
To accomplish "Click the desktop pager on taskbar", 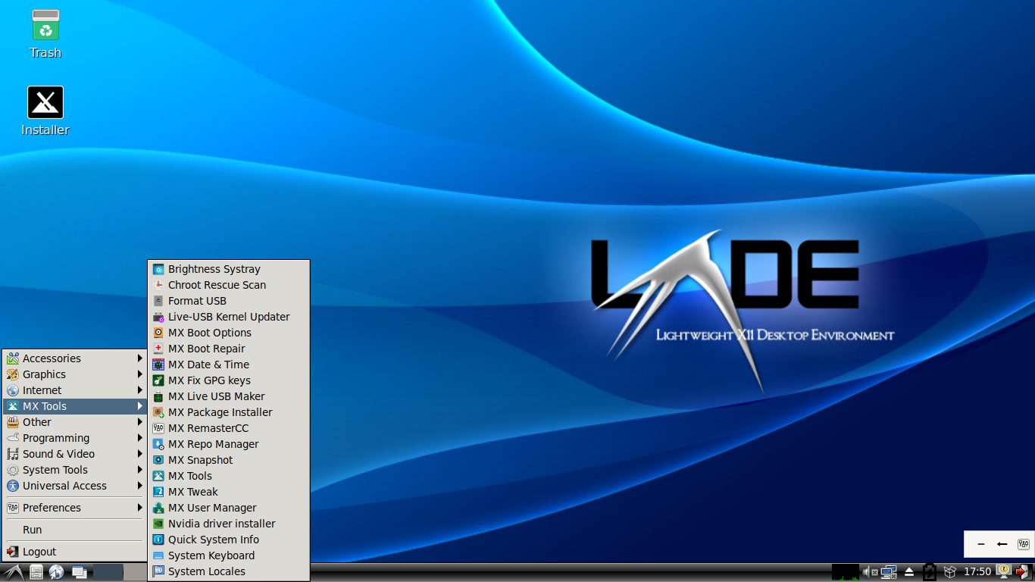I will 108,572.
